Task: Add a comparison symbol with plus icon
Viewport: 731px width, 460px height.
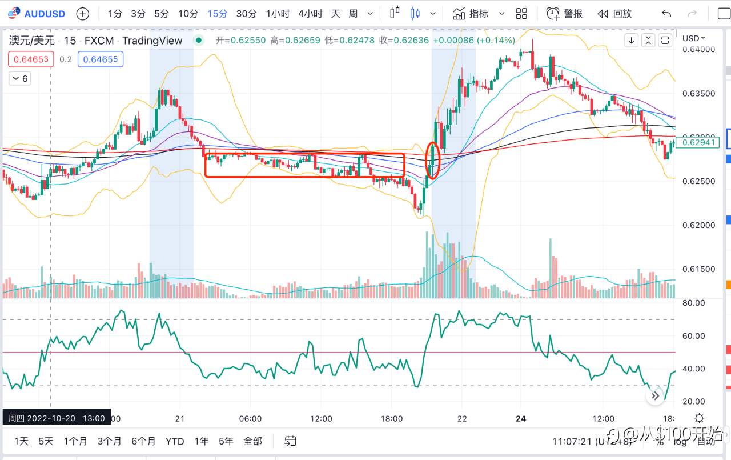Action: coord(83,14)
